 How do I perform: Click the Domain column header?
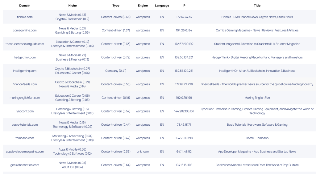tap(25, 6)
